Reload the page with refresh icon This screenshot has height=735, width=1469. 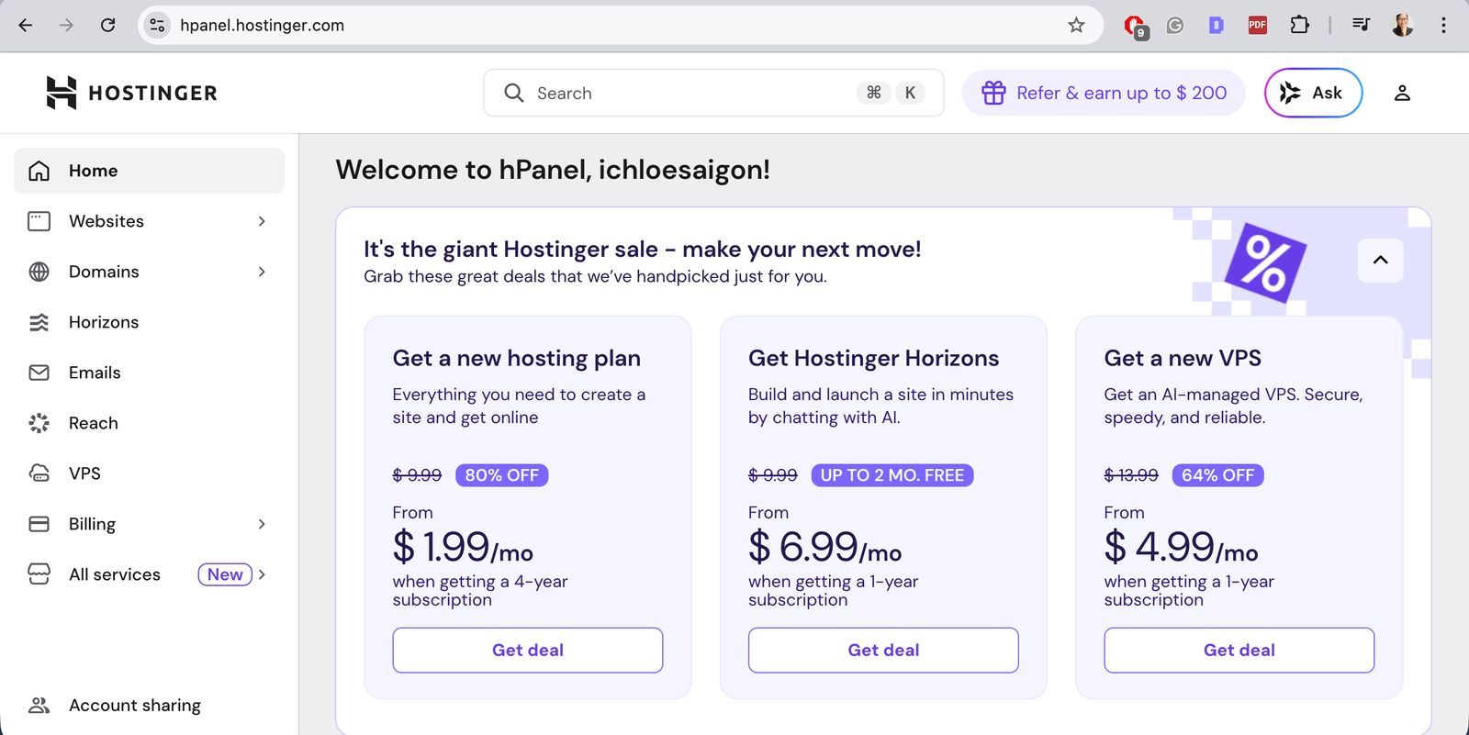pyautogui.click(x=107, y=26)
